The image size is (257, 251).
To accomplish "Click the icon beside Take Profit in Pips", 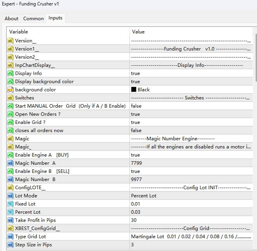I will point(10,220).
